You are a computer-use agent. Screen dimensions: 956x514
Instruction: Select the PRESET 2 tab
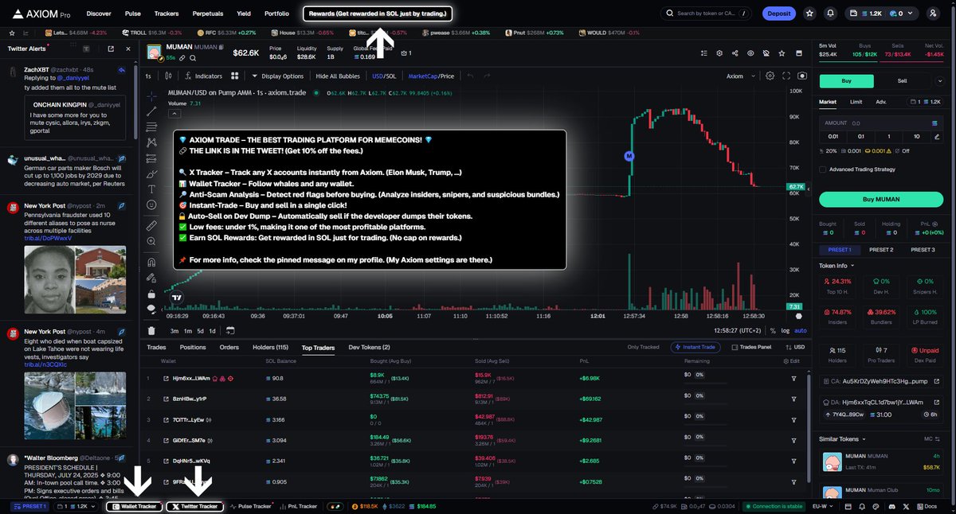880,250
